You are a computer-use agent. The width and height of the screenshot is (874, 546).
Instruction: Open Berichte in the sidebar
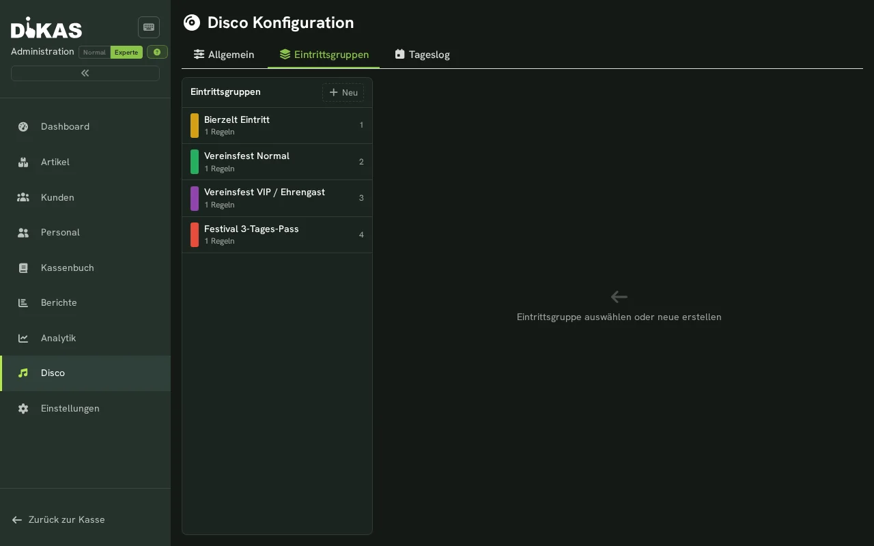(85, 302)
